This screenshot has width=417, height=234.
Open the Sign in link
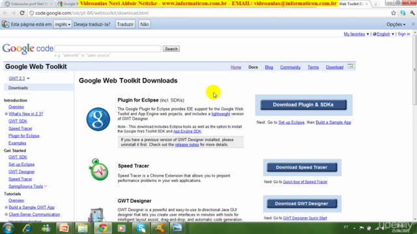[x=404, y=34]
